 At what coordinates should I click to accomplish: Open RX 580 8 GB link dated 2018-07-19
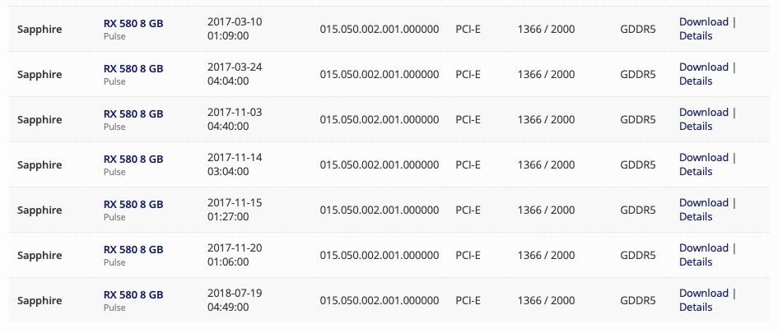133,294
